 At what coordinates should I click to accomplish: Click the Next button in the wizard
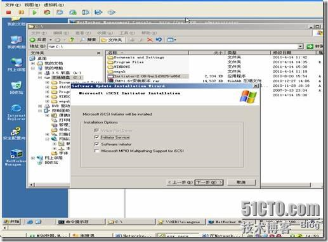(x=209, y=182)
